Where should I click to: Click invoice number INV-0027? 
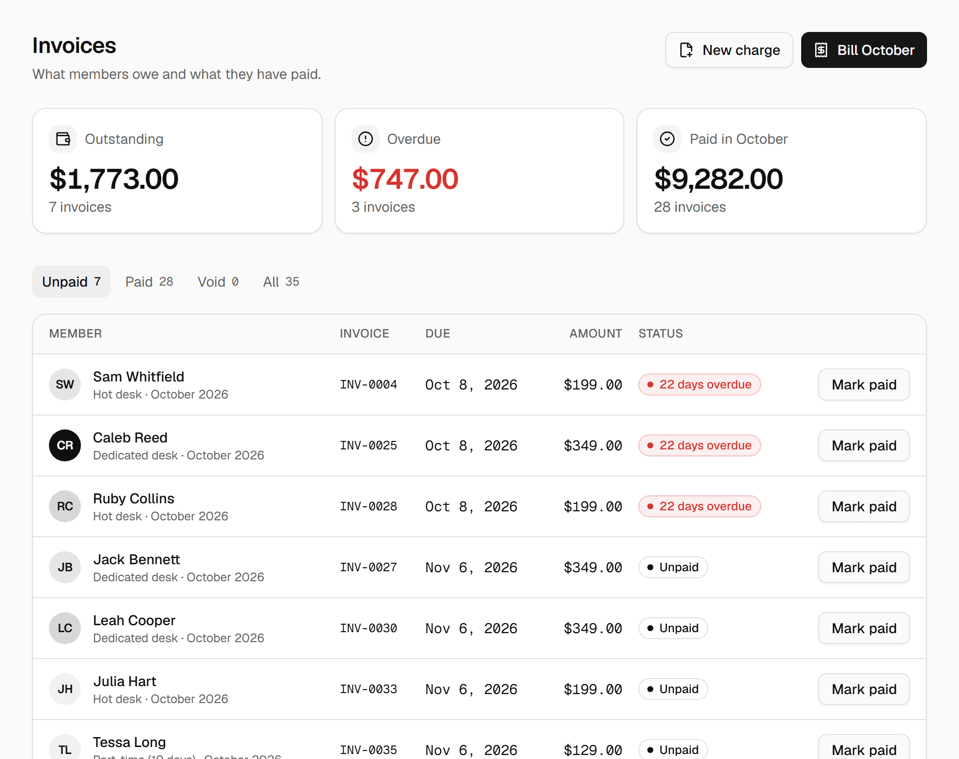[369, 567]
